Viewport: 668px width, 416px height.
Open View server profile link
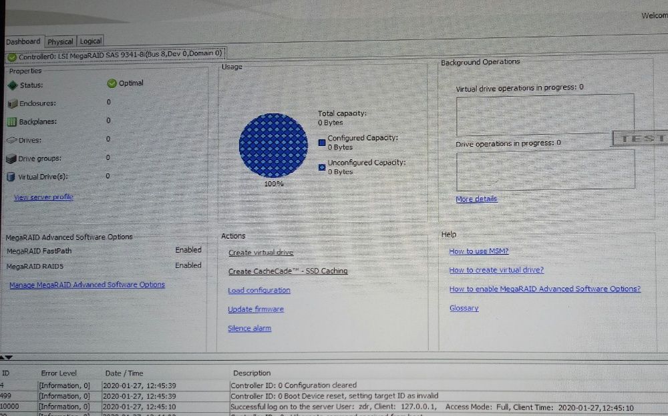[43, 197]
